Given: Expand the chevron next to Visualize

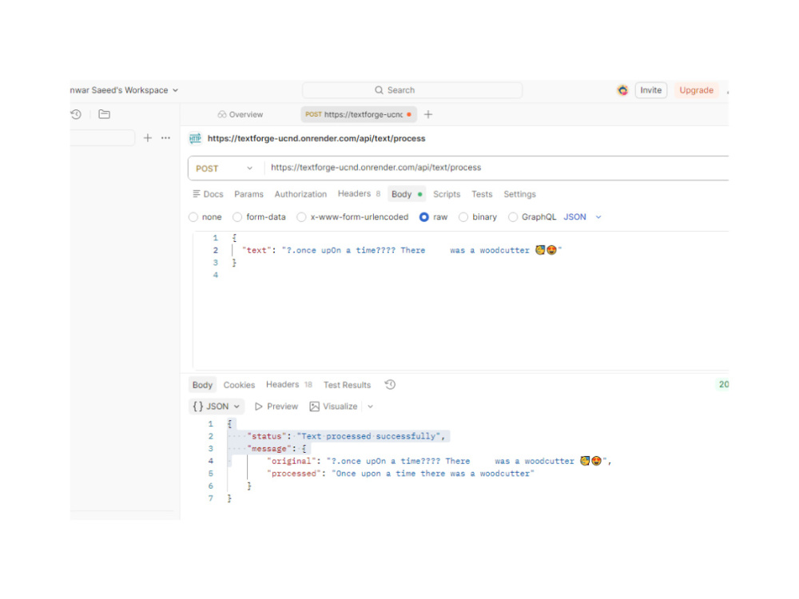Looking at the screenshot, I should coord(371,407).
